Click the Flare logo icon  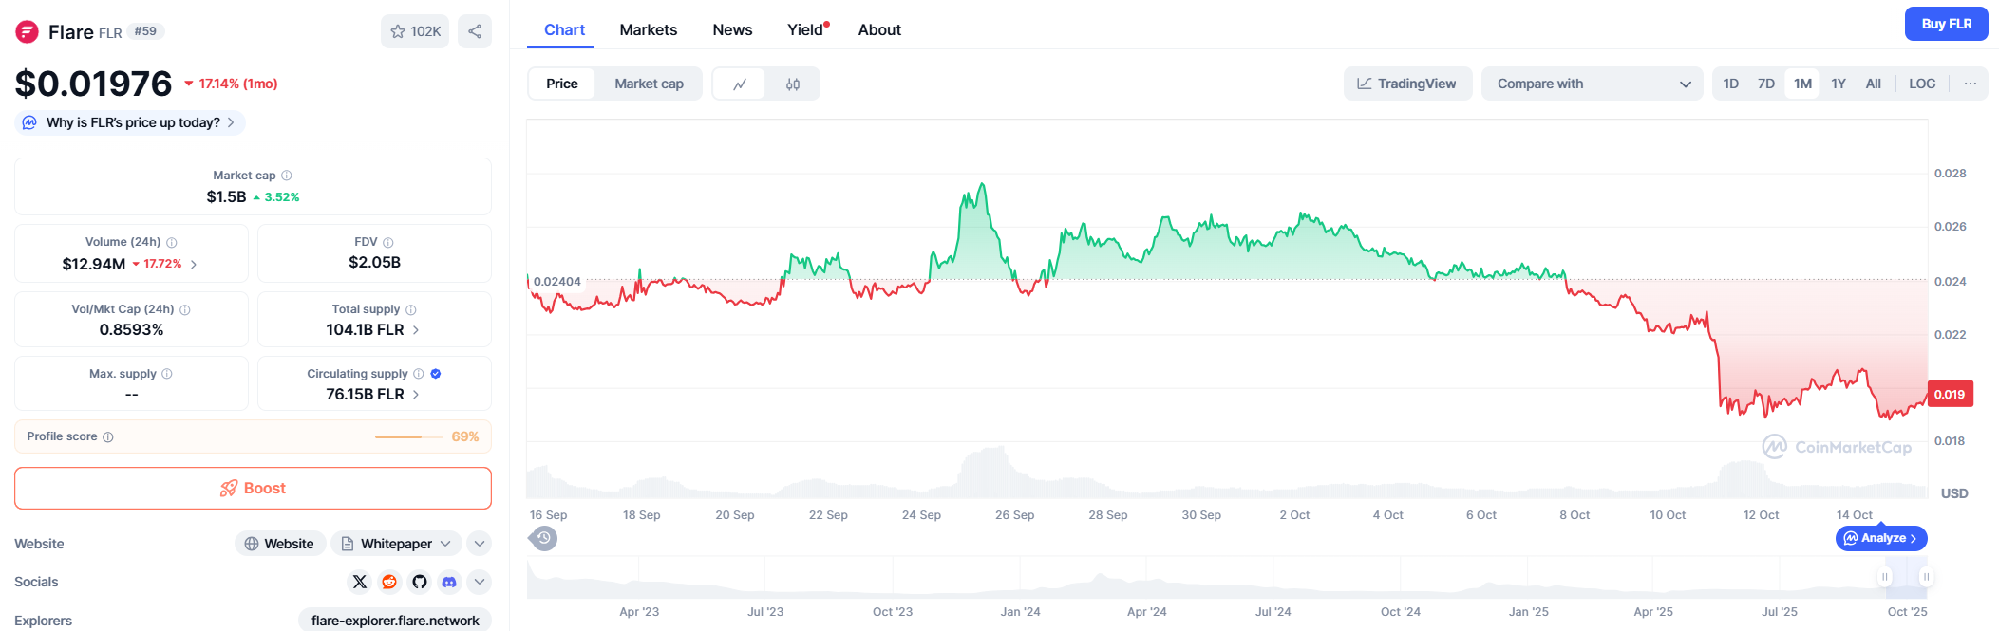tap(27, 32)
